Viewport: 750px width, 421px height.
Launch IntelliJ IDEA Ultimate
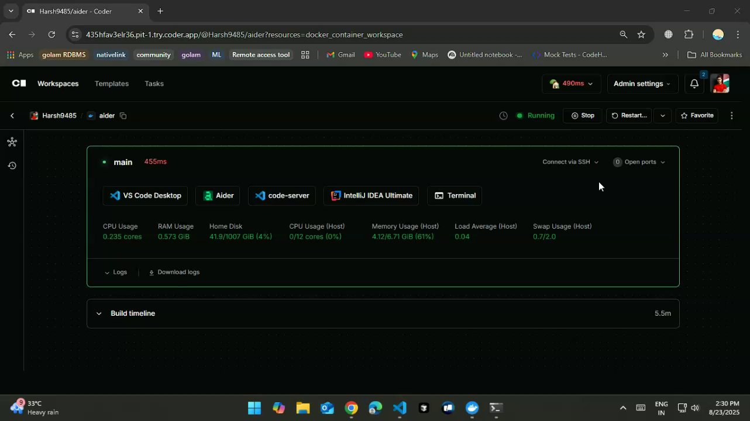coord(371,195)
